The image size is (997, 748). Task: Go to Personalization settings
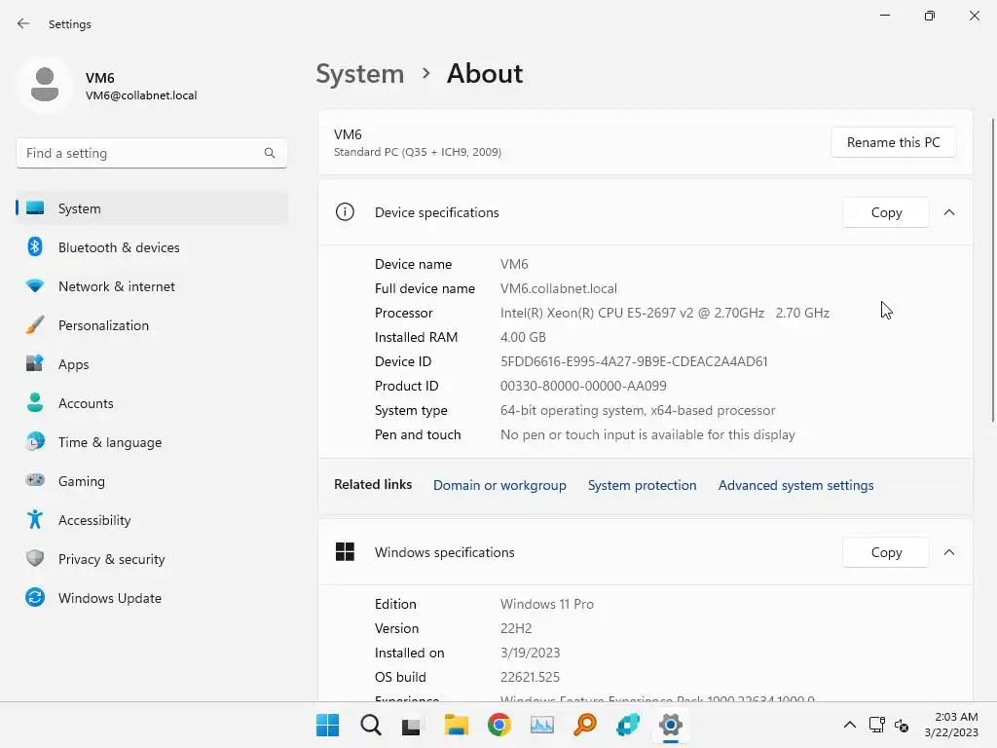tap(152, 325)
